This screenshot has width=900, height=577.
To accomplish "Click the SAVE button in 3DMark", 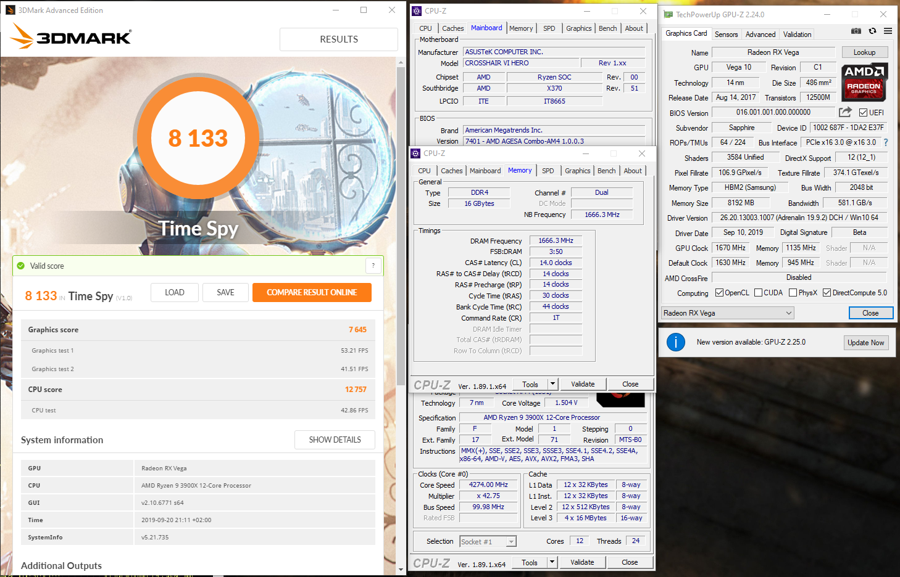I will click(225, 292).
